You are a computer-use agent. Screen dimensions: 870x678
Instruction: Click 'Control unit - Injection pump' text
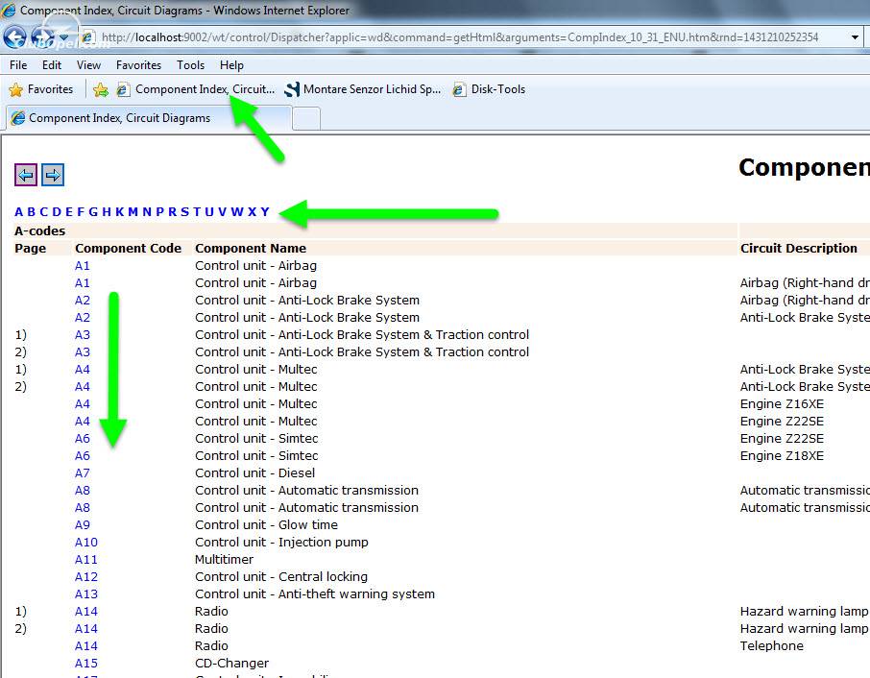pyautogui.click(x=282, y=542)
